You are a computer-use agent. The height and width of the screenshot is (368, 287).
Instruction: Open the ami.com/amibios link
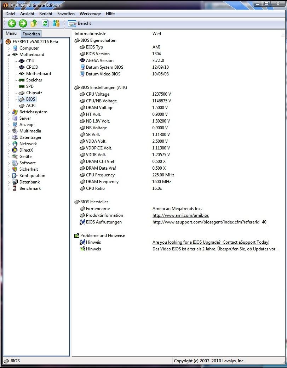(x=180, y=215)
